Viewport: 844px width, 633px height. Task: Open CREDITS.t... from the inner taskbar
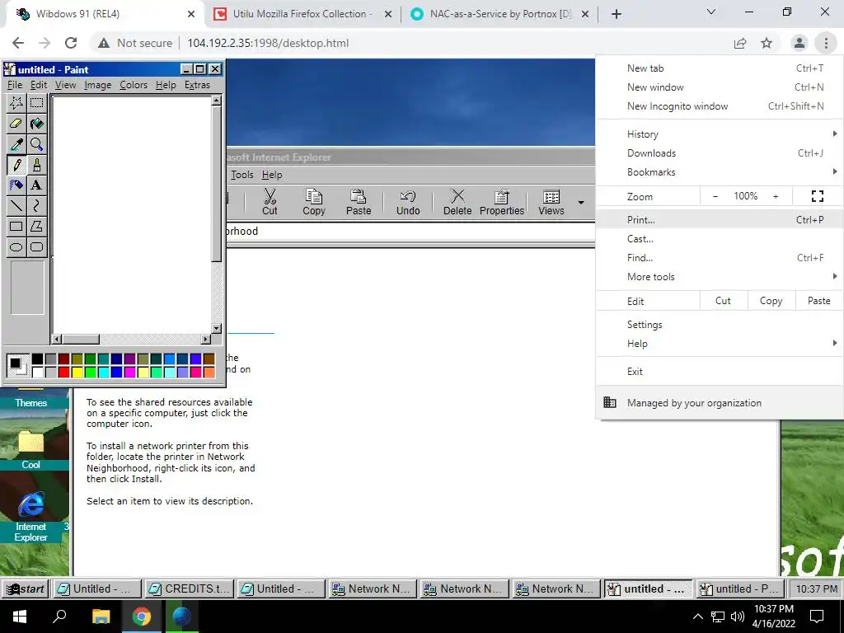point(189,588)
